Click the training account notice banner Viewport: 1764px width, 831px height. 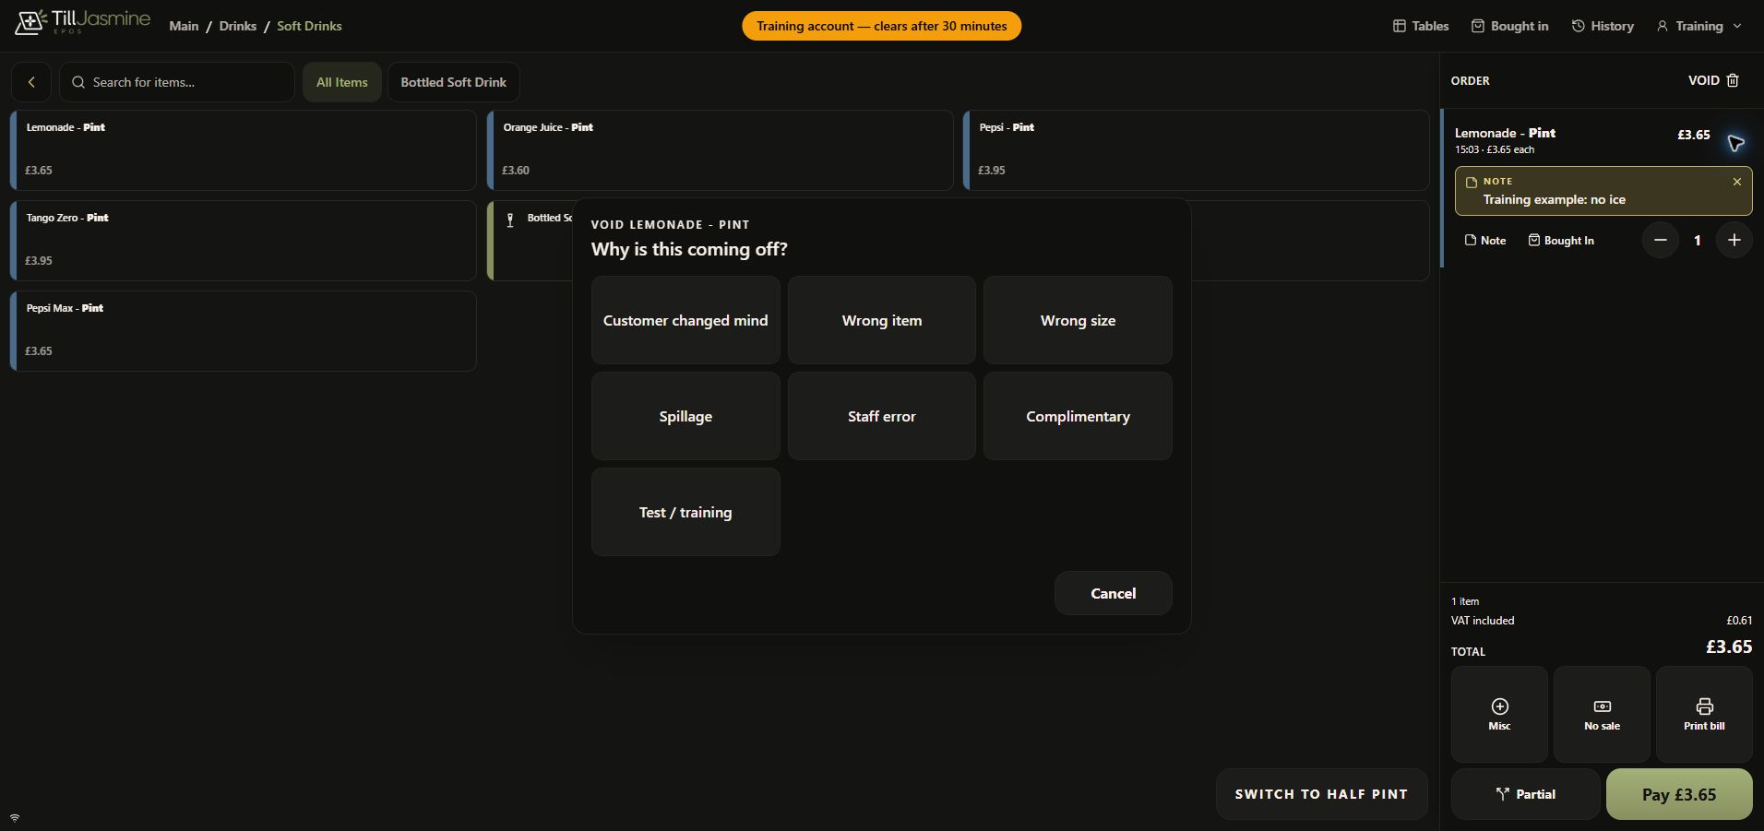click(x=881, y=26)
